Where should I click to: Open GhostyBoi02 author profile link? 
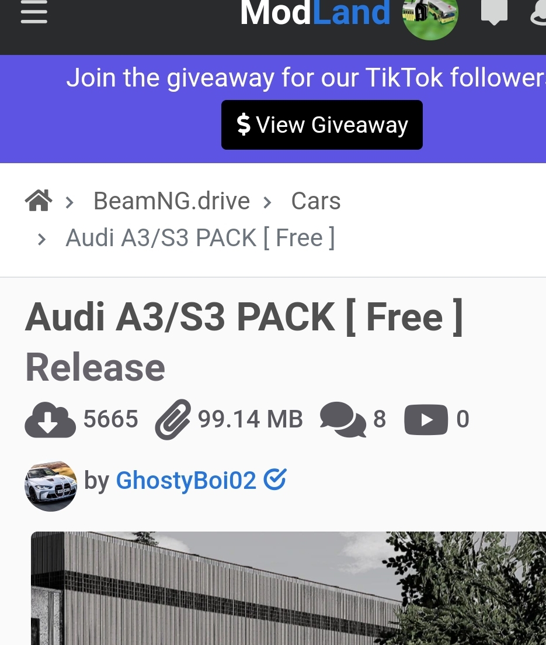(x=186, y=480)
